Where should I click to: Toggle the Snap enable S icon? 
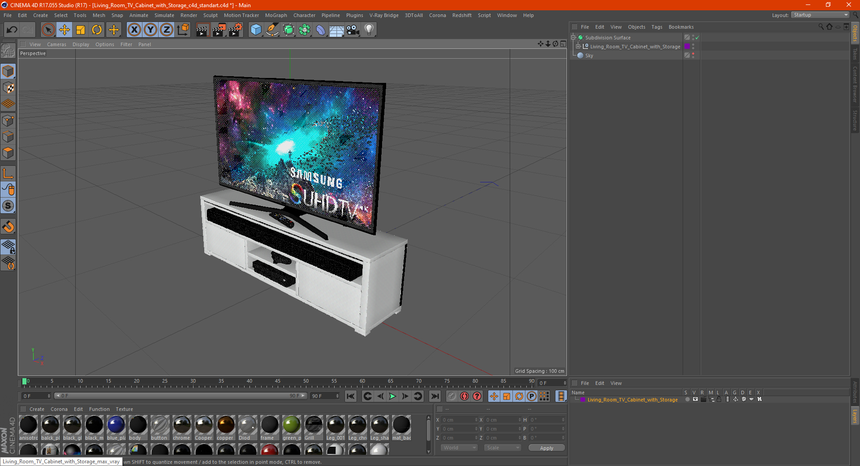pyautogui.click(x=8, y=206)
